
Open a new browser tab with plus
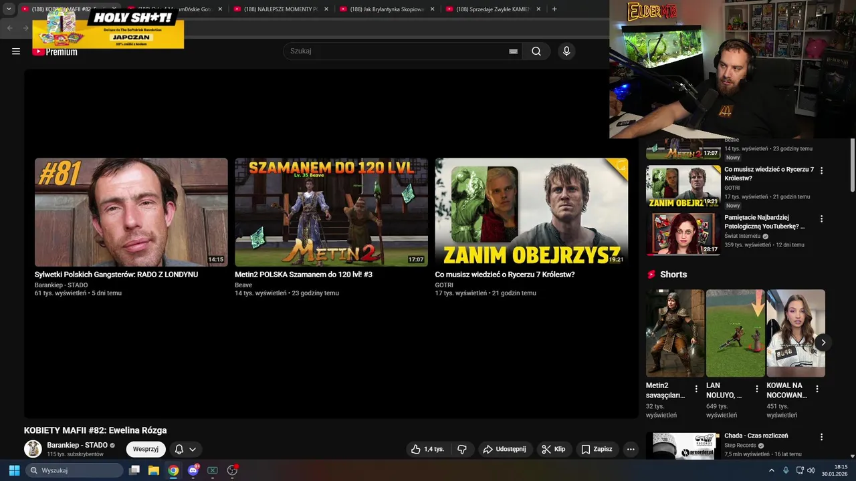click(554, 9)
